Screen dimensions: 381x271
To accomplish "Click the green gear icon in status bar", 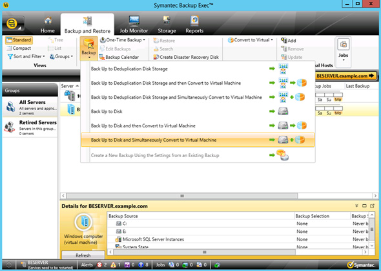I will [x=217, y=265].
